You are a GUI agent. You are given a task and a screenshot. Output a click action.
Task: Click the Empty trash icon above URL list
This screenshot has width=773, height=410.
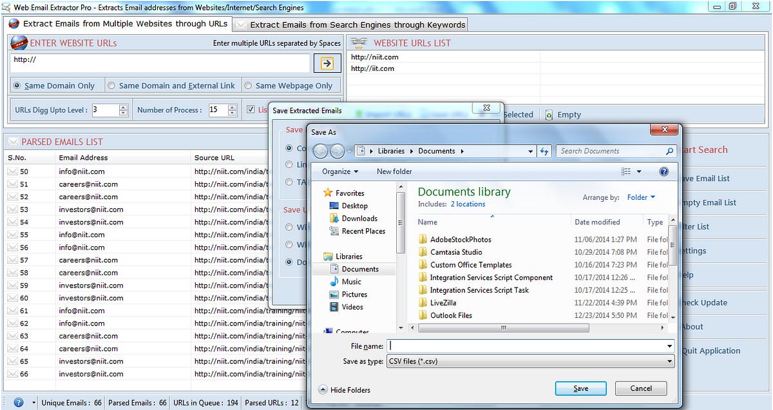click(x=549, y=115)
